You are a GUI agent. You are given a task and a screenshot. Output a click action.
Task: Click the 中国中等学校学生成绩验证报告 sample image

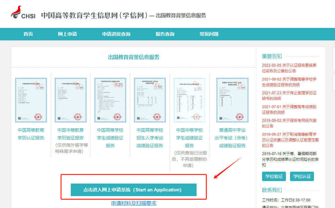(x=189, y=100)
